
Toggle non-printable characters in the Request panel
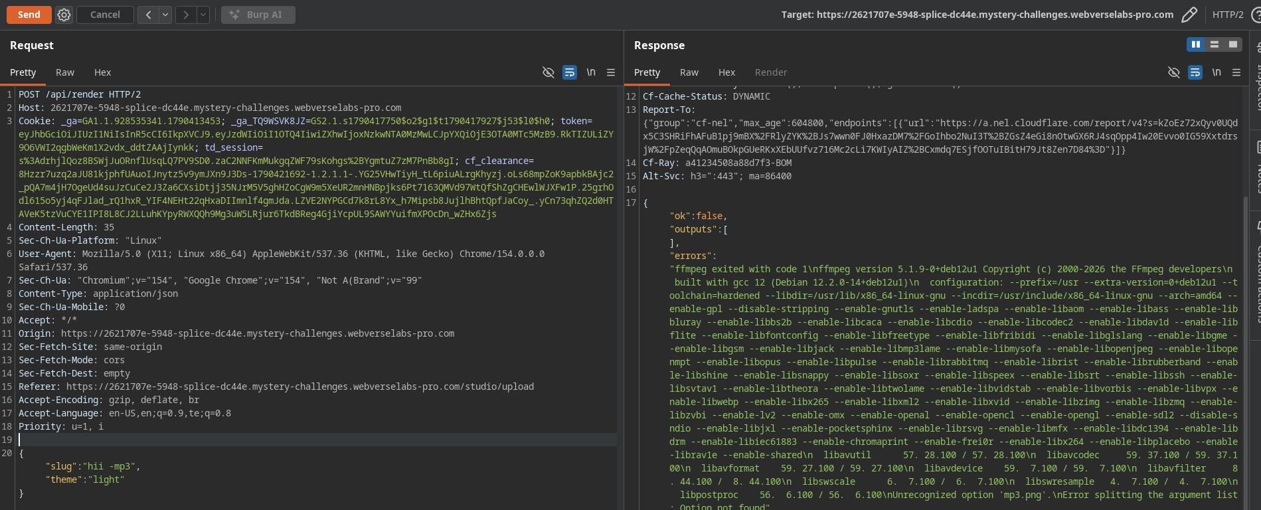click(x=548, y=72)
